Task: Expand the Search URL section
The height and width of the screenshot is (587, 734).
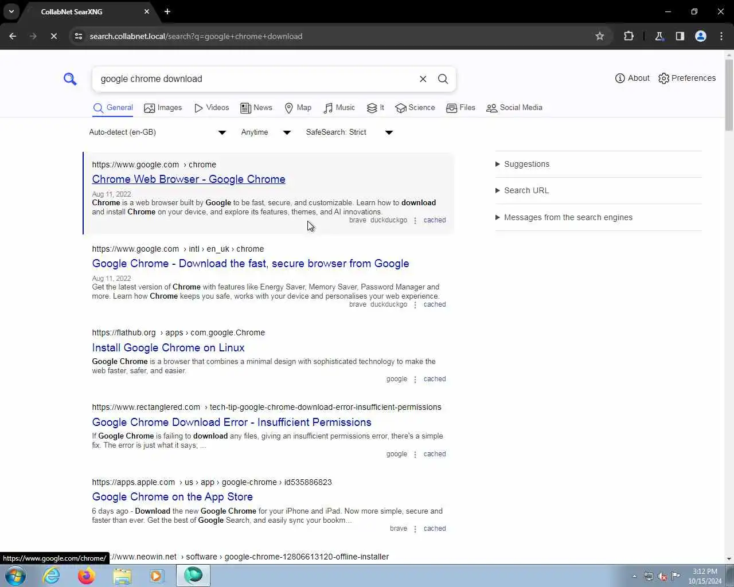Action: pos(522,190)
